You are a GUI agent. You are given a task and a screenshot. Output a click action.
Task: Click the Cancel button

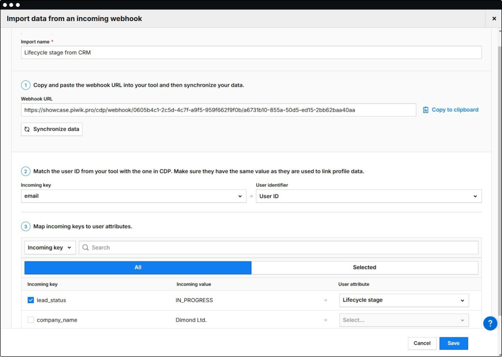[x=422, y=343]
